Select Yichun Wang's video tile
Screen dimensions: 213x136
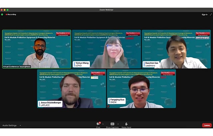tap(106, 49)
